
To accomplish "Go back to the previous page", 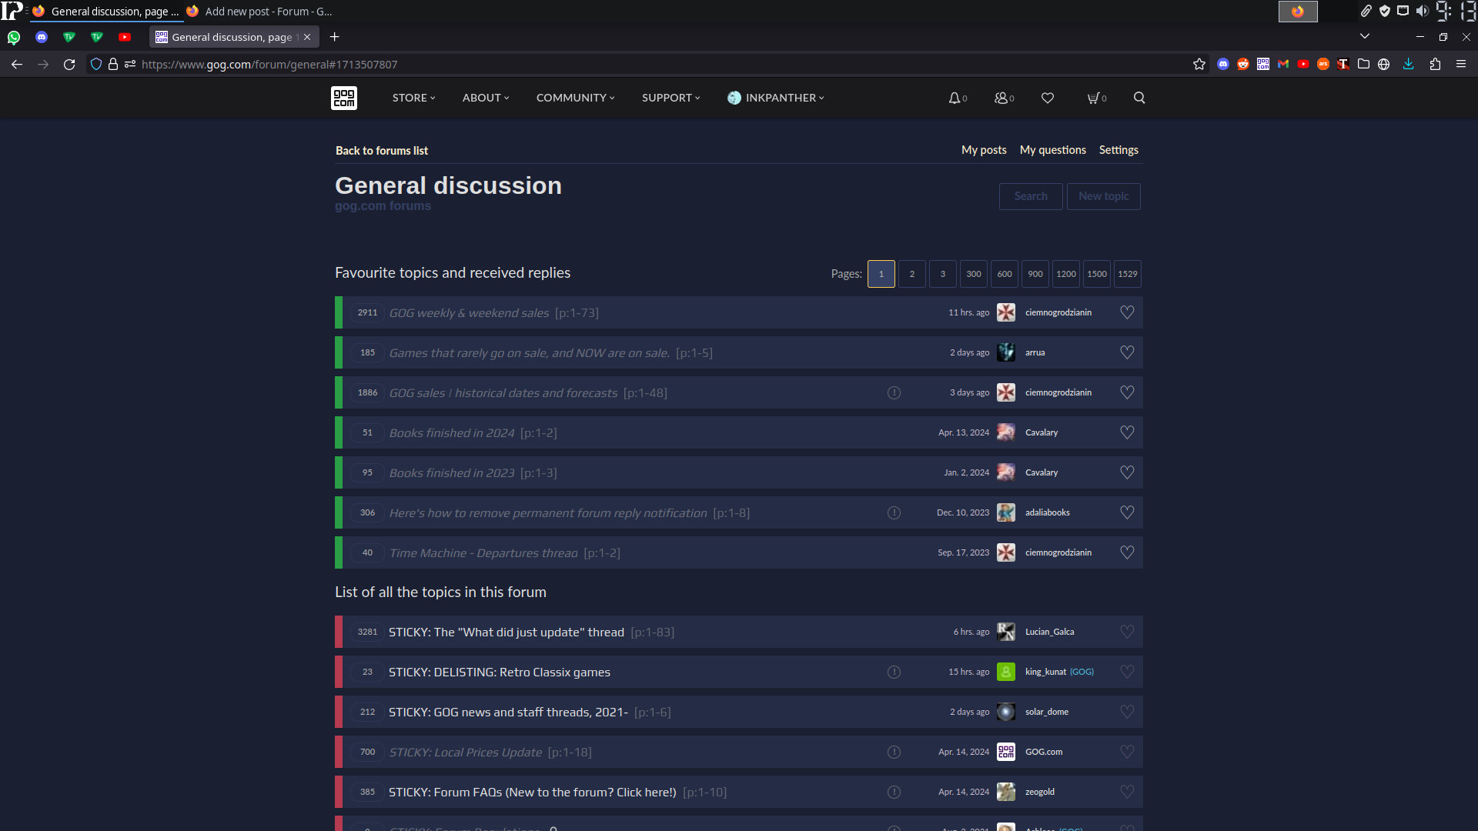I will (x=17, y=65).
